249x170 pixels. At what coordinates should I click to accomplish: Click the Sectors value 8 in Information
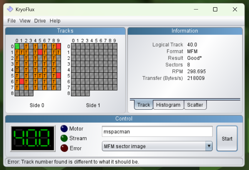point(189,65)
